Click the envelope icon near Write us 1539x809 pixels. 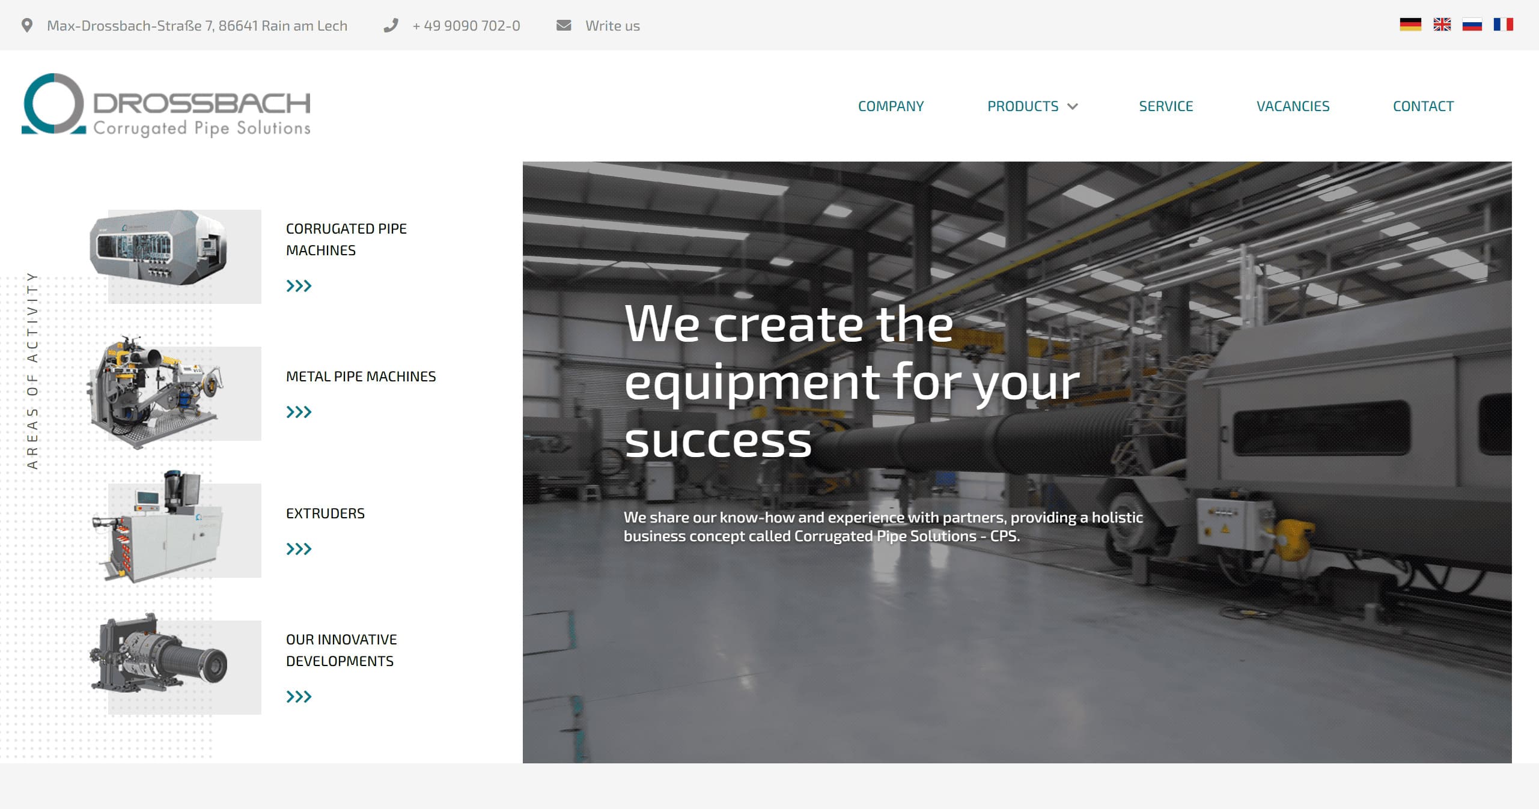564,25
